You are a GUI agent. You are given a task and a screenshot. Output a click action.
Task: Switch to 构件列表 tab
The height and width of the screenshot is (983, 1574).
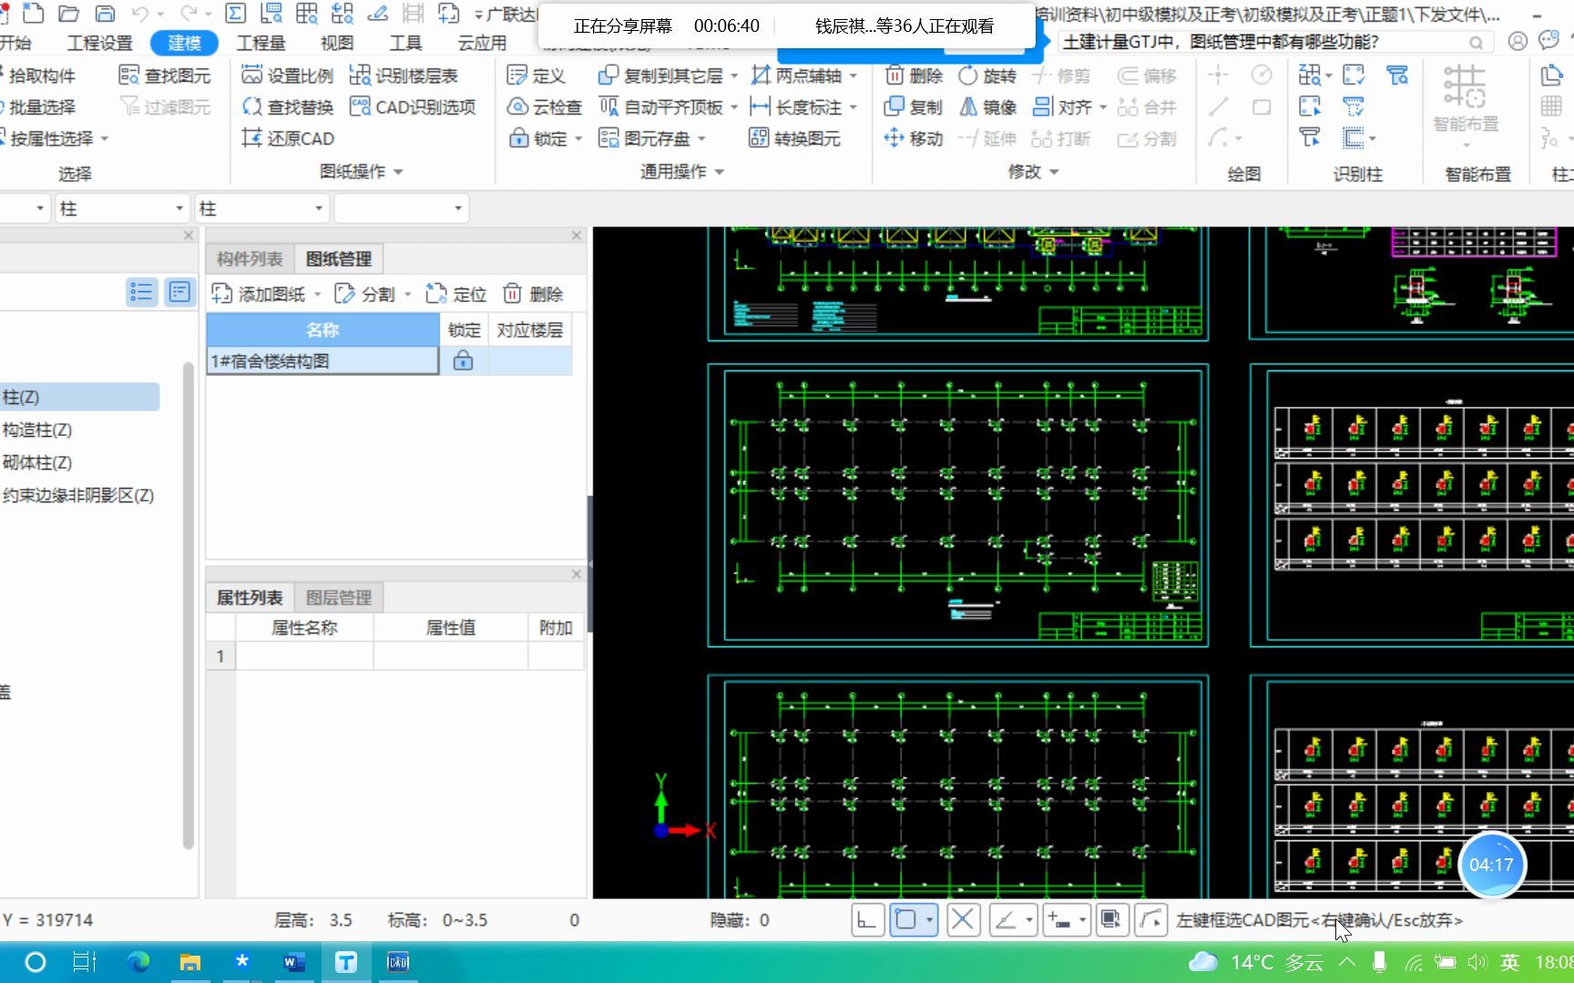pos(250,259)
